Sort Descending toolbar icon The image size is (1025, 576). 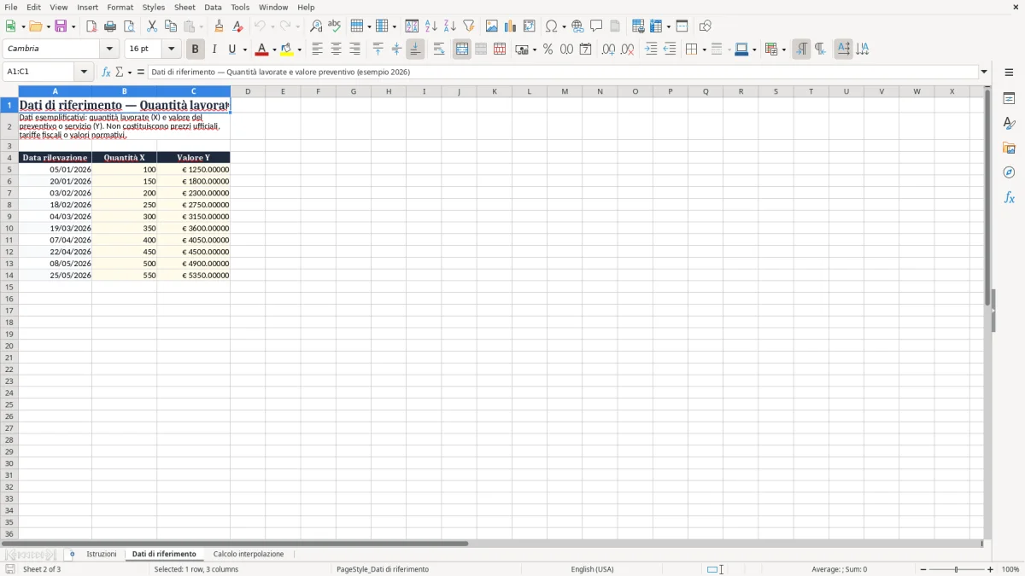pyautogui.click(x=449, y=26)
